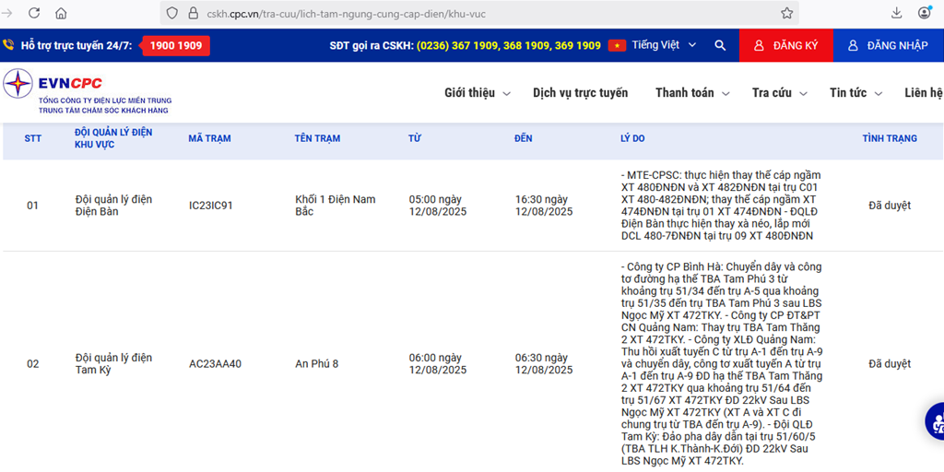Open the Tin tức menu

(855, 93)
